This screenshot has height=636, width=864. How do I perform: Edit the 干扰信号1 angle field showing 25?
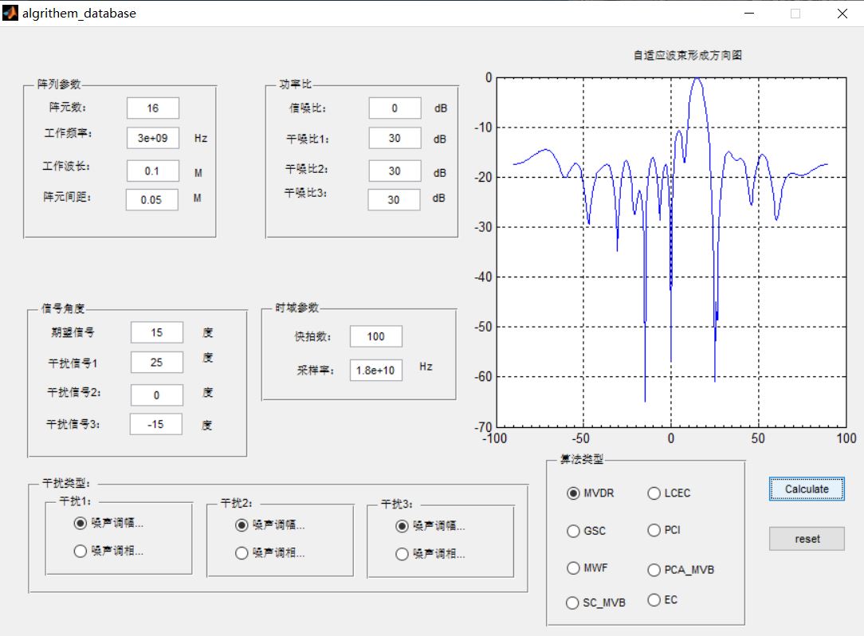(156, 362)
